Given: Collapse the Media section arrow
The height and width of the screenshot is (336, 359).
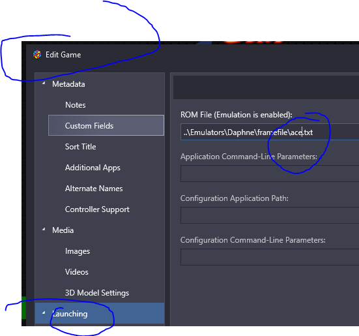Looking at the screenshot, I should [x=44, y=229].
